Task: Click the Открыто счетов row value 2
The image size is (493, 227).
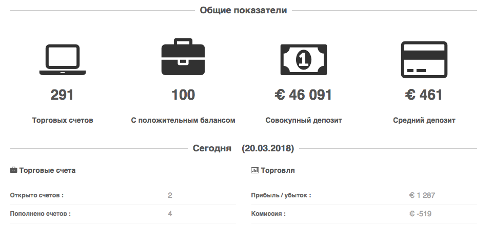Action: pyautogui.click(x=170, y=195)
